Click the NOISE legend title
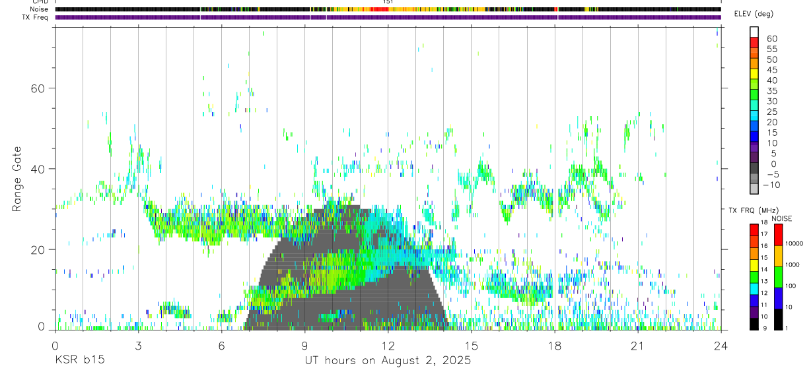This screenshot has height=374, width=811. (x=782, y=218)
